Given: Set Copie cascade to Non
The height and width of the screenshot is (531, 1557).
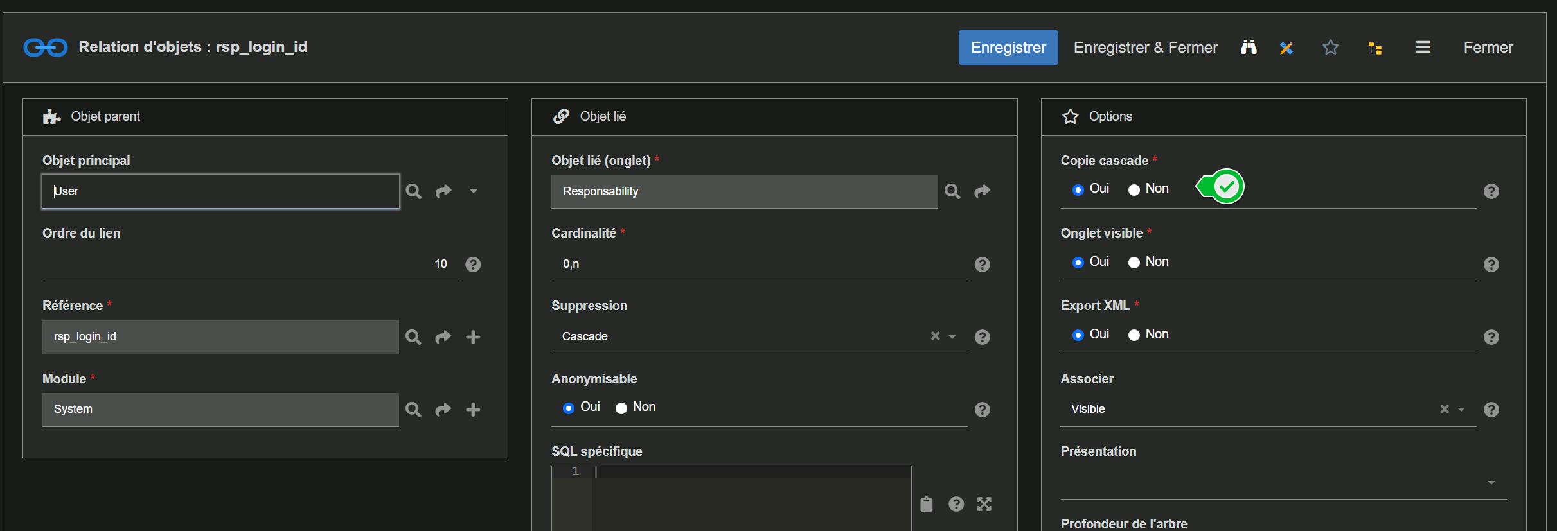Looking at the screenshot, I should pos(1134,189).
